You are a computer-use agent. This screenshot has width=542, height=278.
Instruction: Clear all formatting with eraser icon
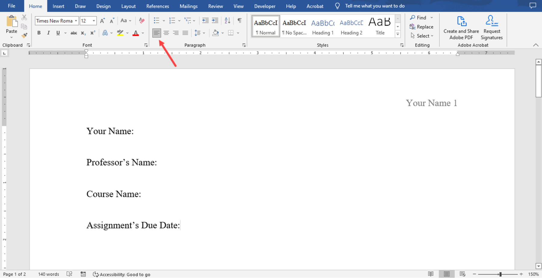[142, 21]
